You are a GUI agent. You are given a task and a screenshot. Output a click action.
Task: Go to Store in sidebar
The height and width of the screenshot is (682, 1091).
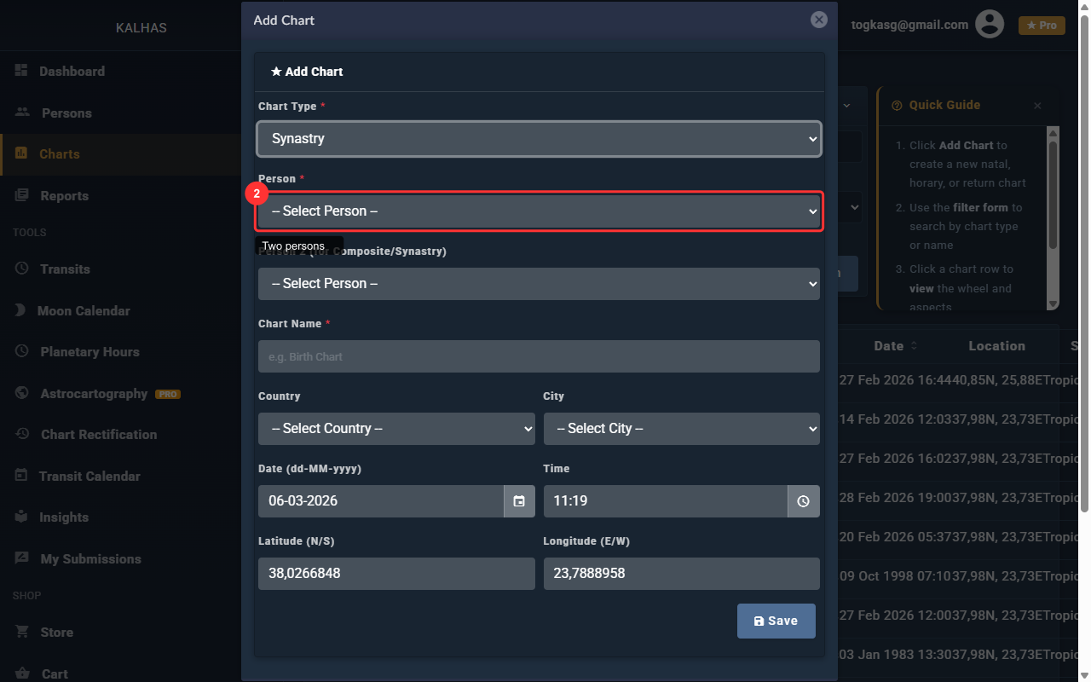click(x=56, y=633)
